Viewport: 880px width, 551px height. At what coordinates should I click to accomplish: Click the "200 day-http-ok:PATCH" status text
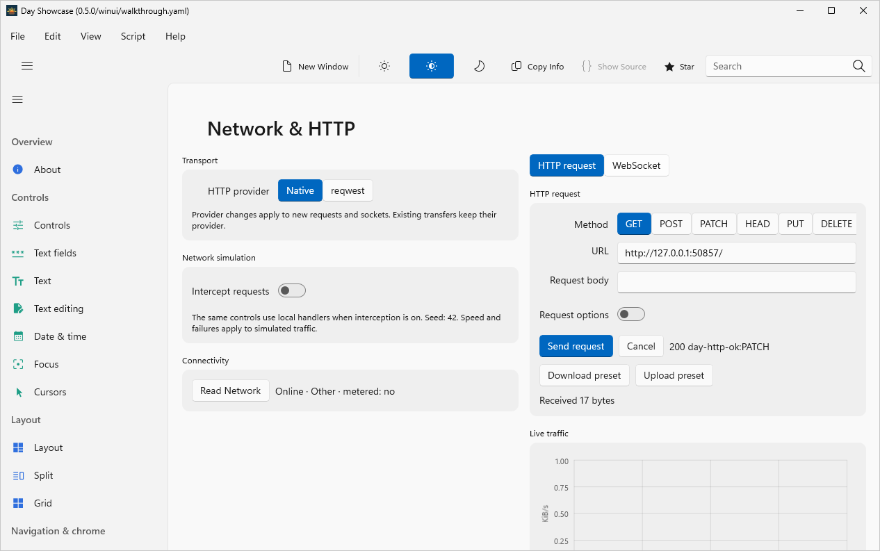[719, 347]
